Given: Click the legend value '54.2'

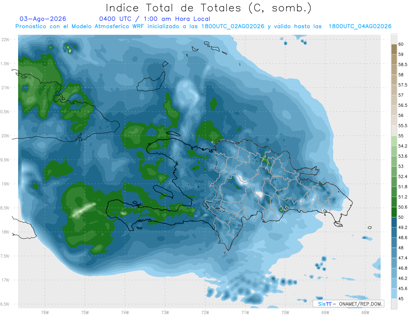Looking at the screenshot, I should pyautogui.click(x=403, y=146).
